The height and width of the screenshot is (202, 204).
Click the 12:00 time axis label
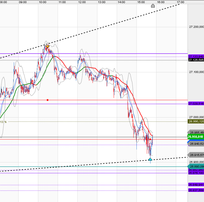pyautogui.click(x=82, y=2)
